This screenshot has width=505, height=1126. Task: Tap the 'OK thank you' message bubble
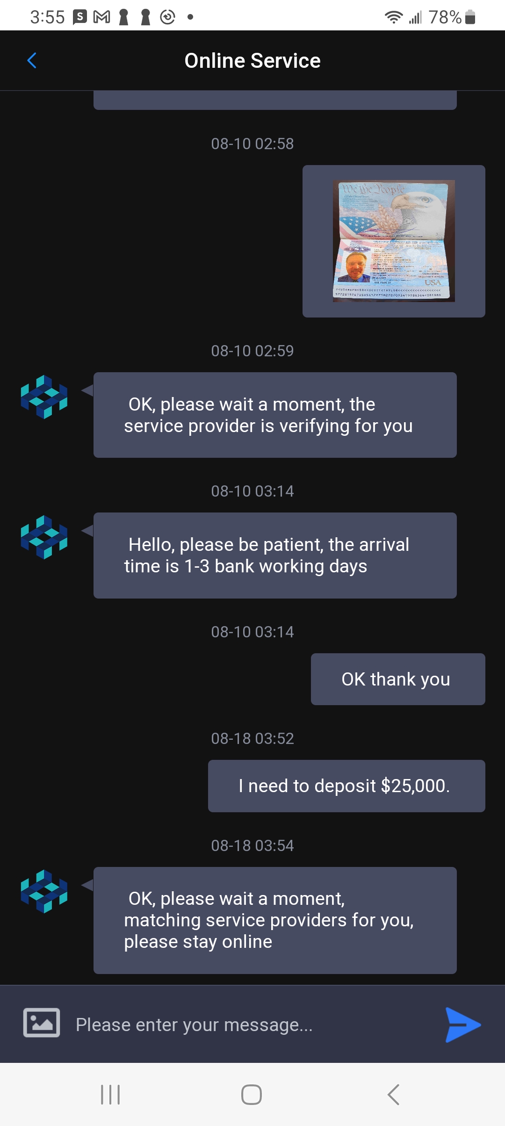pos(397,679)
